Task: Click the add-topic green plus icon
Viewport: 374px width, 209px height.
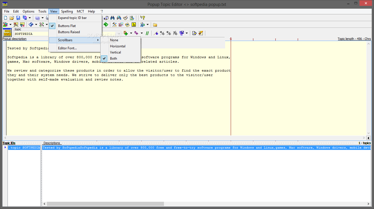Action: tap(126, 33)
